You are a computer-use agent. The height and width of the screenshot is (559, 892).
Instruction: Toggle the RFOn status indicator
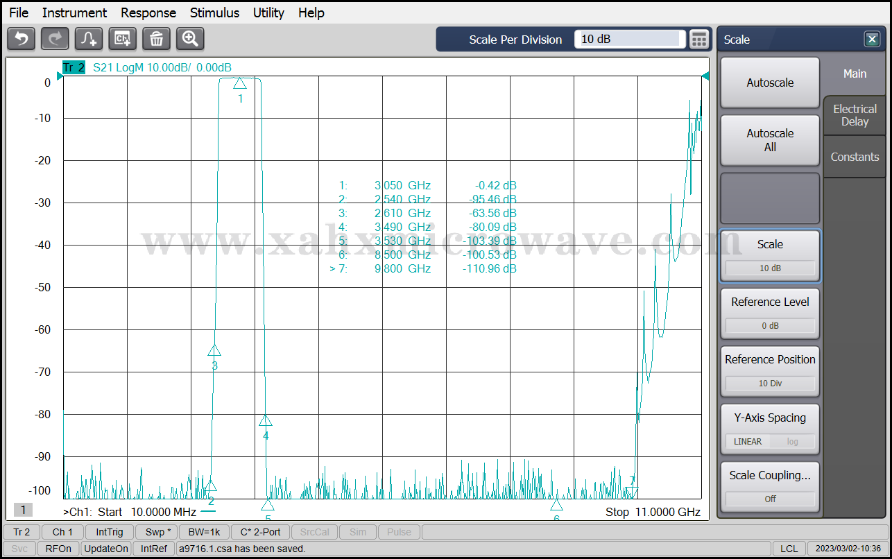58,549
